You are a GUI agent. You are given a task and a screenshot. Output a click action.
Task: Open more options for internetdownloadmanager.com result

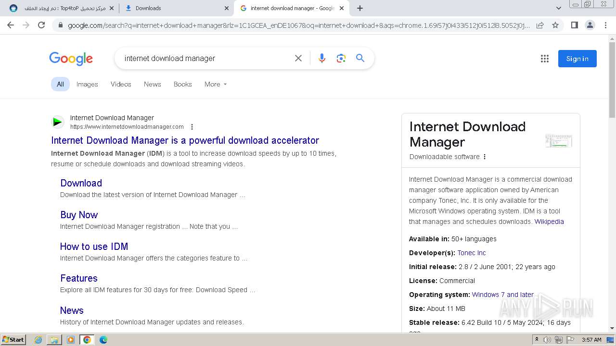(192, 127)
